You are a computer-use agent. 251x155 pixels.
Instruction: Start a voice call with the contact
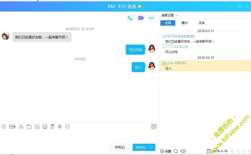(x=130, y=18)
